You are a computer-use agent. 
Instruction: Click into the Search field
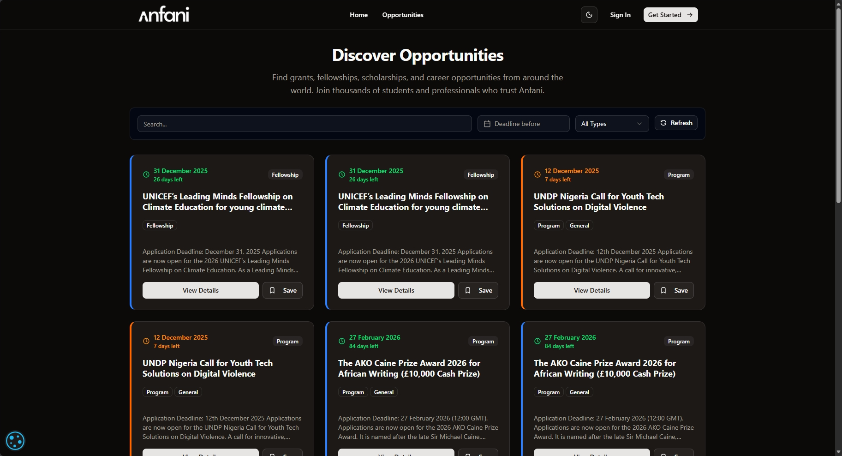[304, 124]
